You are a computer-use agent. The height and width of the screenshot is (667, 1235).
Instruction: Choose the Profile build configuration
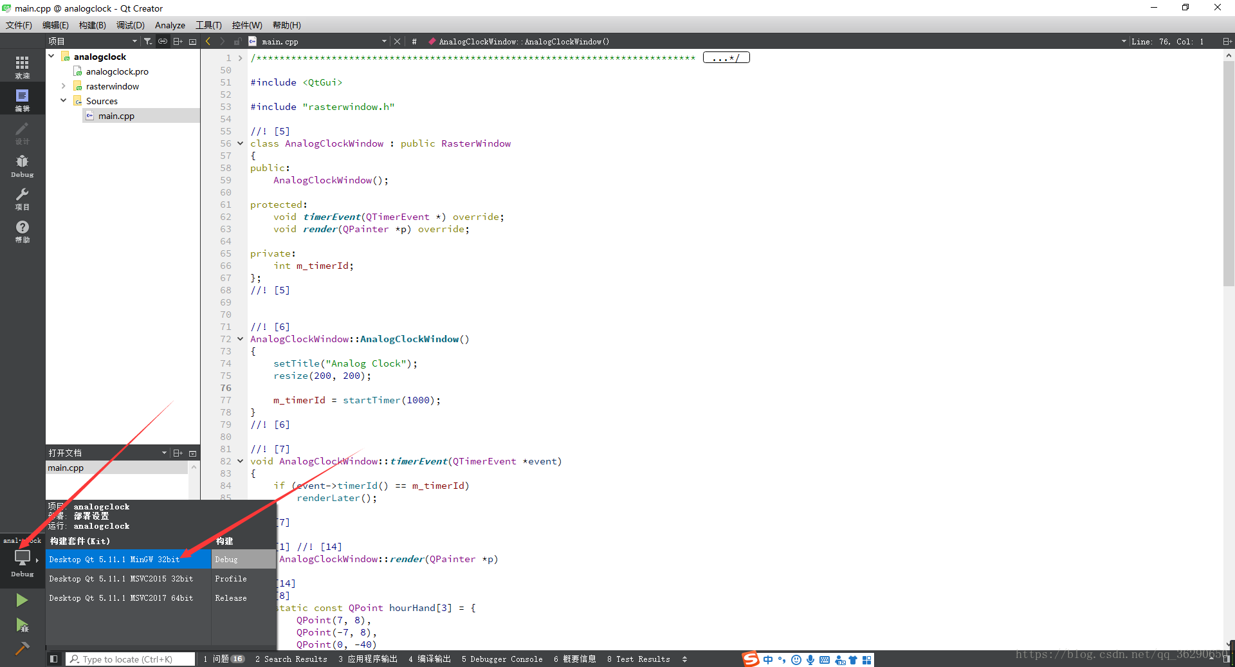coord(243,578)
